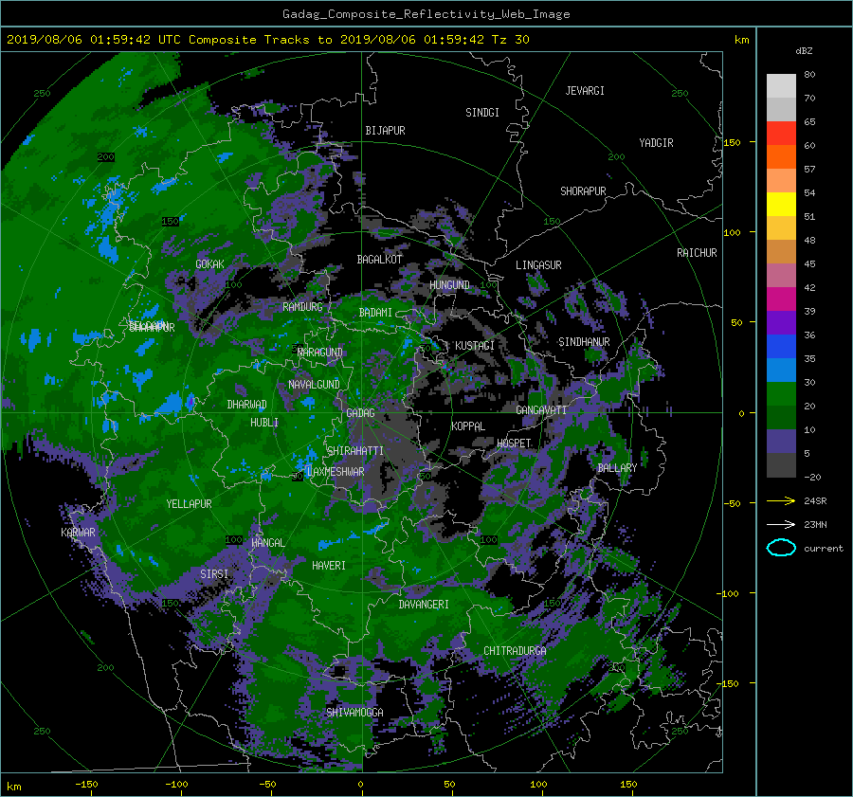Click the 'km' unit label at top right
The height and width of the screenshot is (797, 853).
741,40
